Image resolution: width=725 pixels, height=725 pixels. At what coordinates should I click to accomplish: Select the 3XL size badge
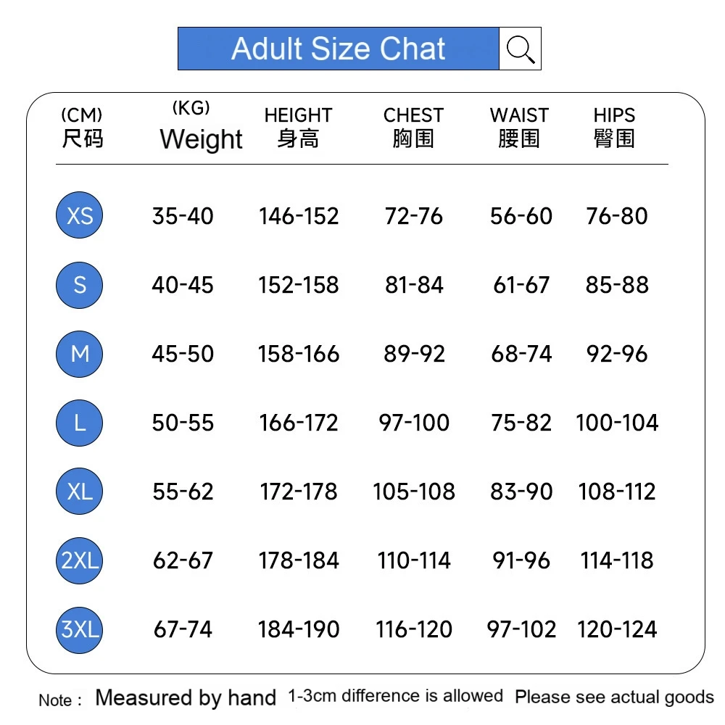[x=80, y=629]
